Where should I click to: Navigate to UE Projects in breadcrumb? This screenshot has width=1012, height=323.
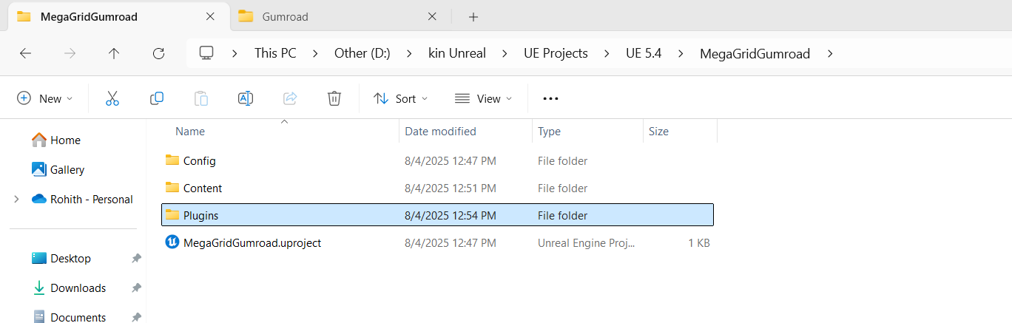pyautogui.click(x=556, y=53)
